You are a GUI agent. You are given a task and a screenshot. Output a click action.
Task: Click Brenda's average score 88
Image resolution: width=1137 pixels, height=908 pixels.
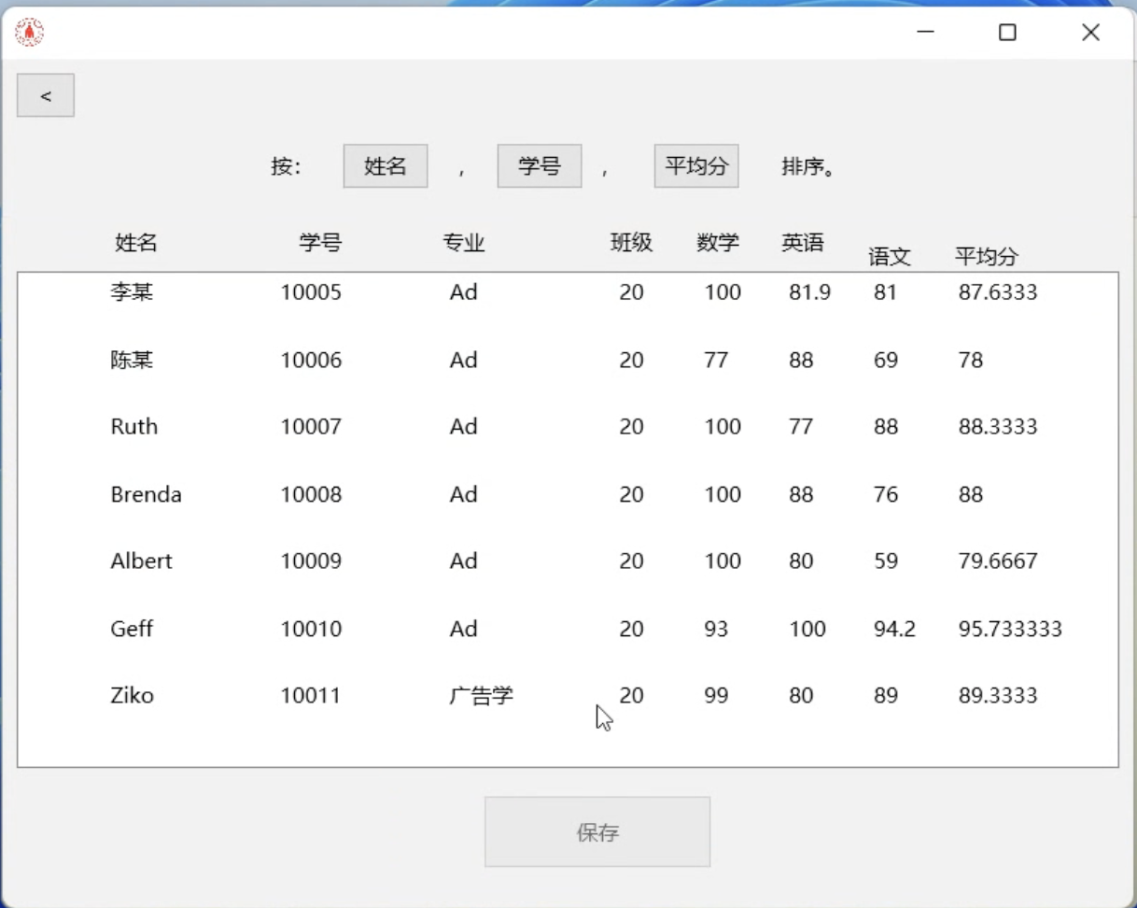pos(971,494)
